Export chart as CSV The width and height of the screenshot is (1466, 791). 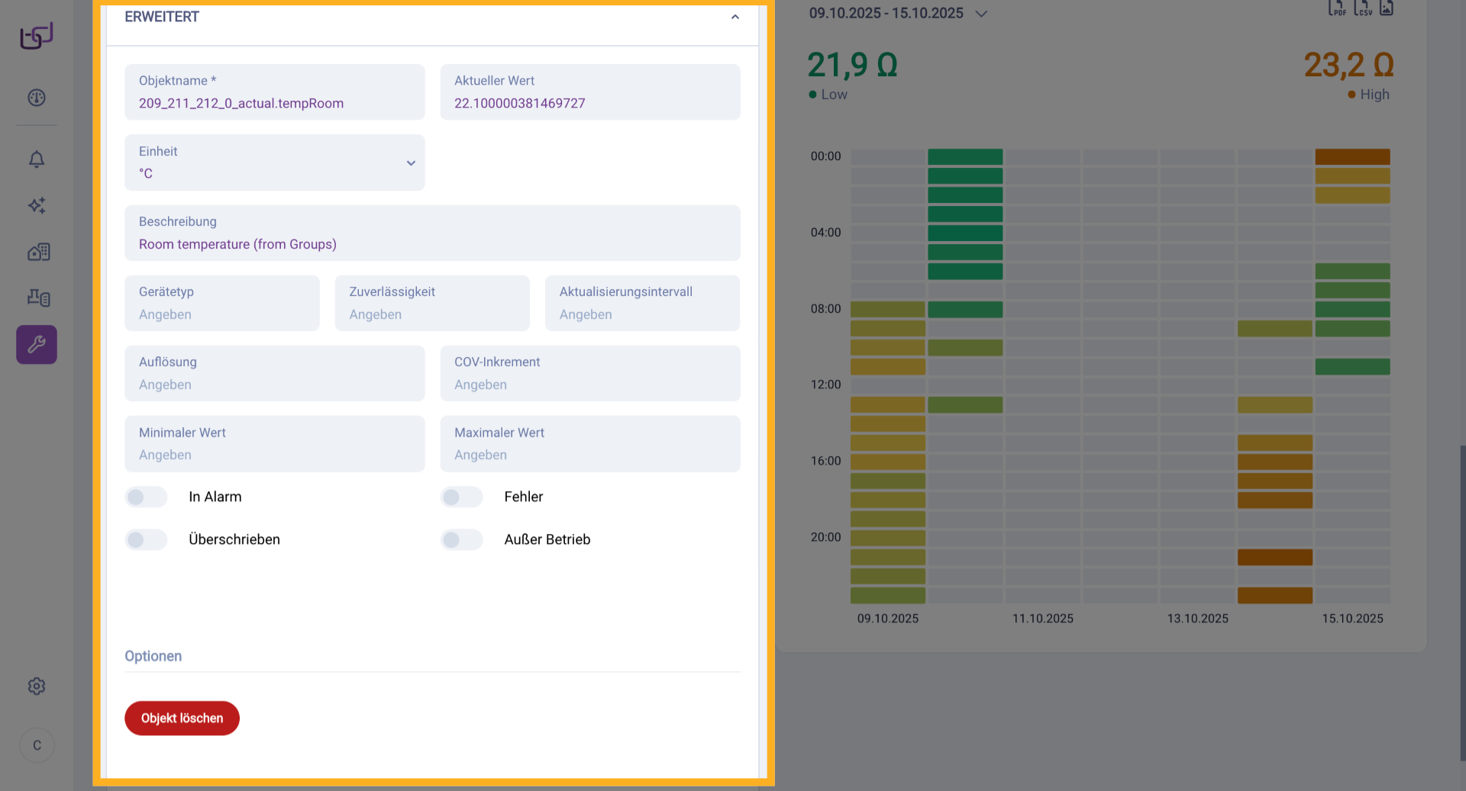pos(1362,8)
